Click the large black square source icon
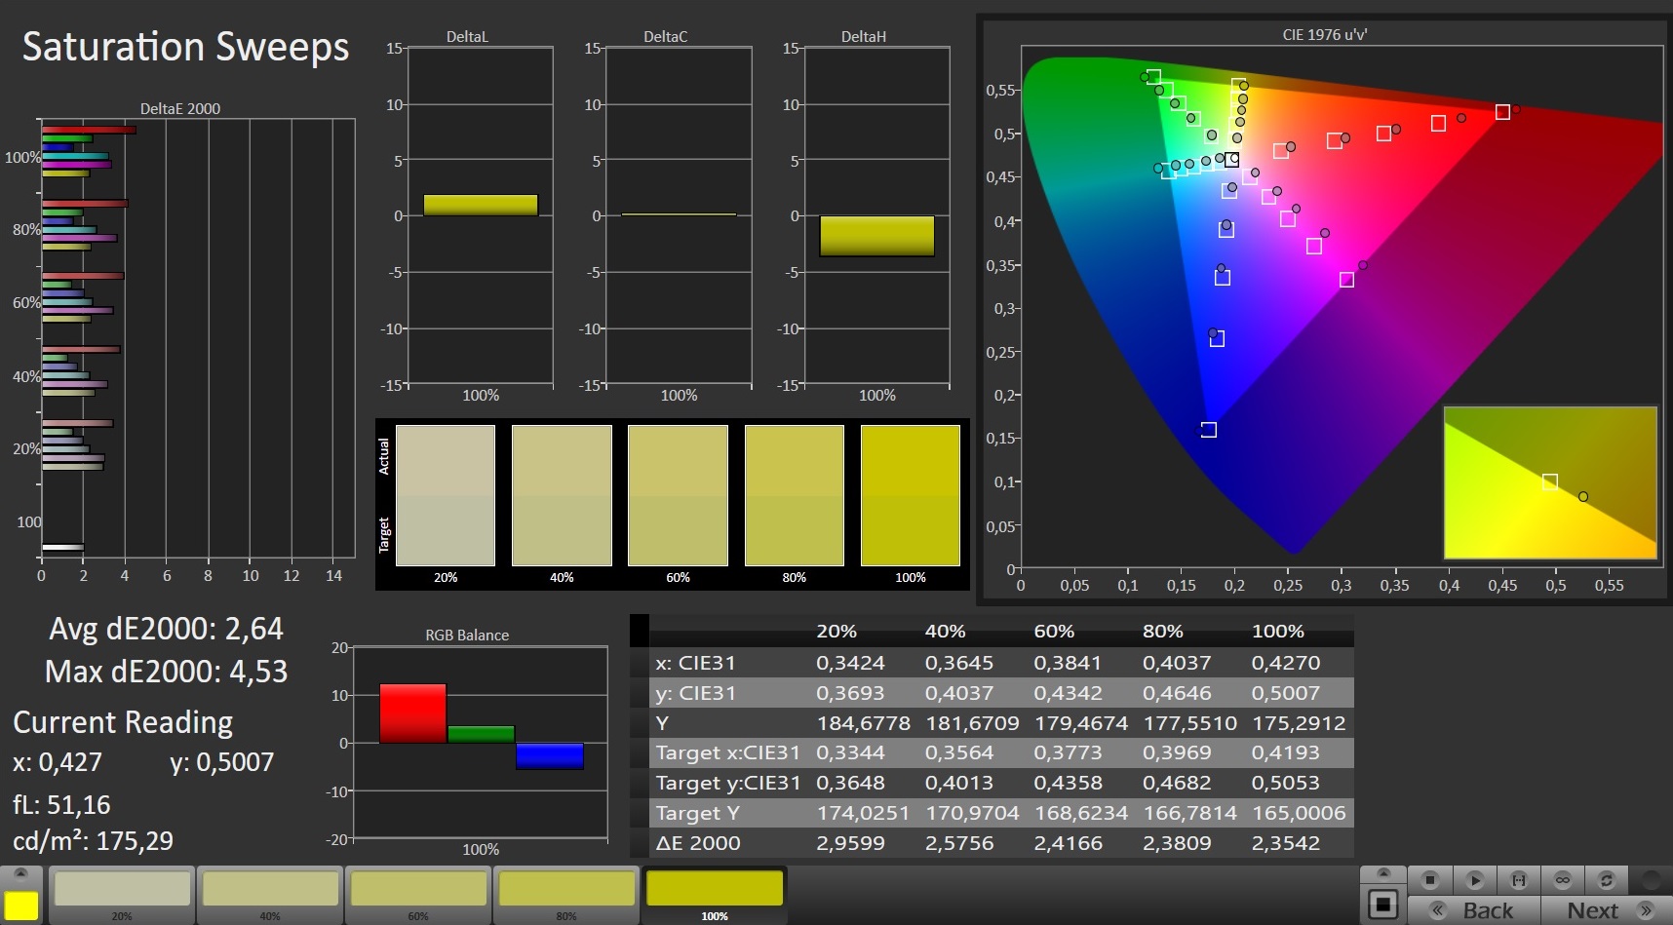Image resolution: width=1673 pixels, height=925 pixels. pos(1382,905)
